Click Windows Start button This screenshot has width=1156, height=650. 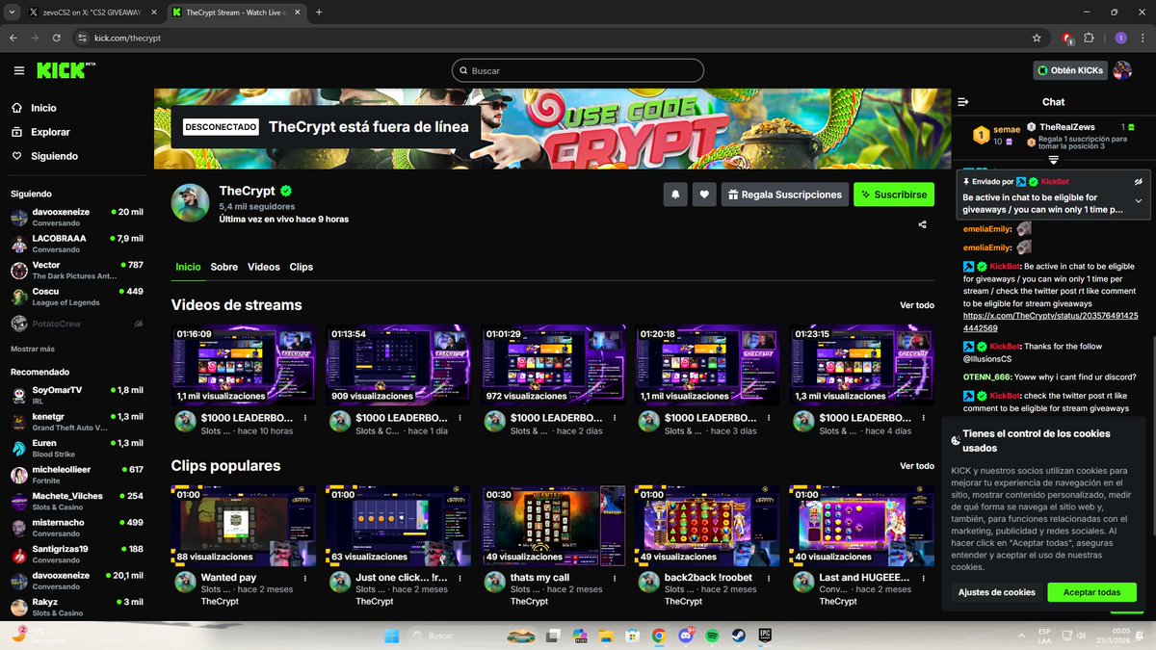(391, 637)
